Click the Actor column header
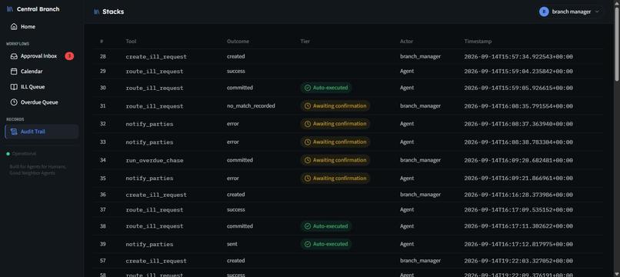This screenshot has height=277, width=620. [x=406, y=41]
